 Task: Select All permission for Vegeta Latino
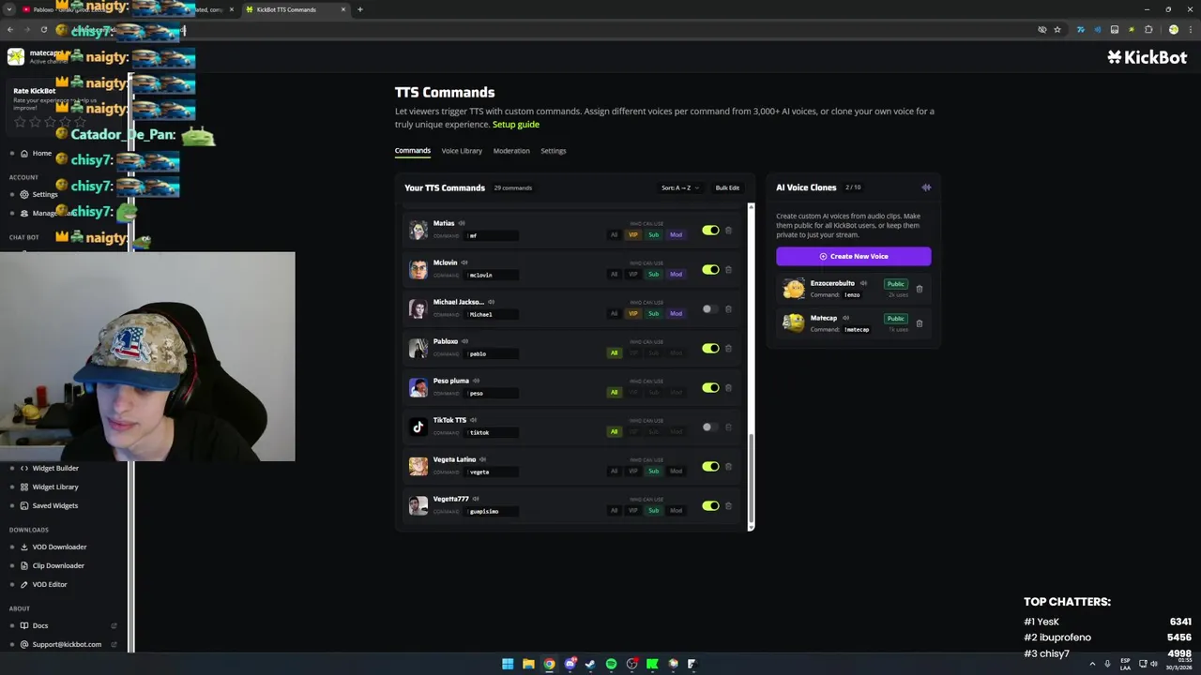[x=615, y=471]
